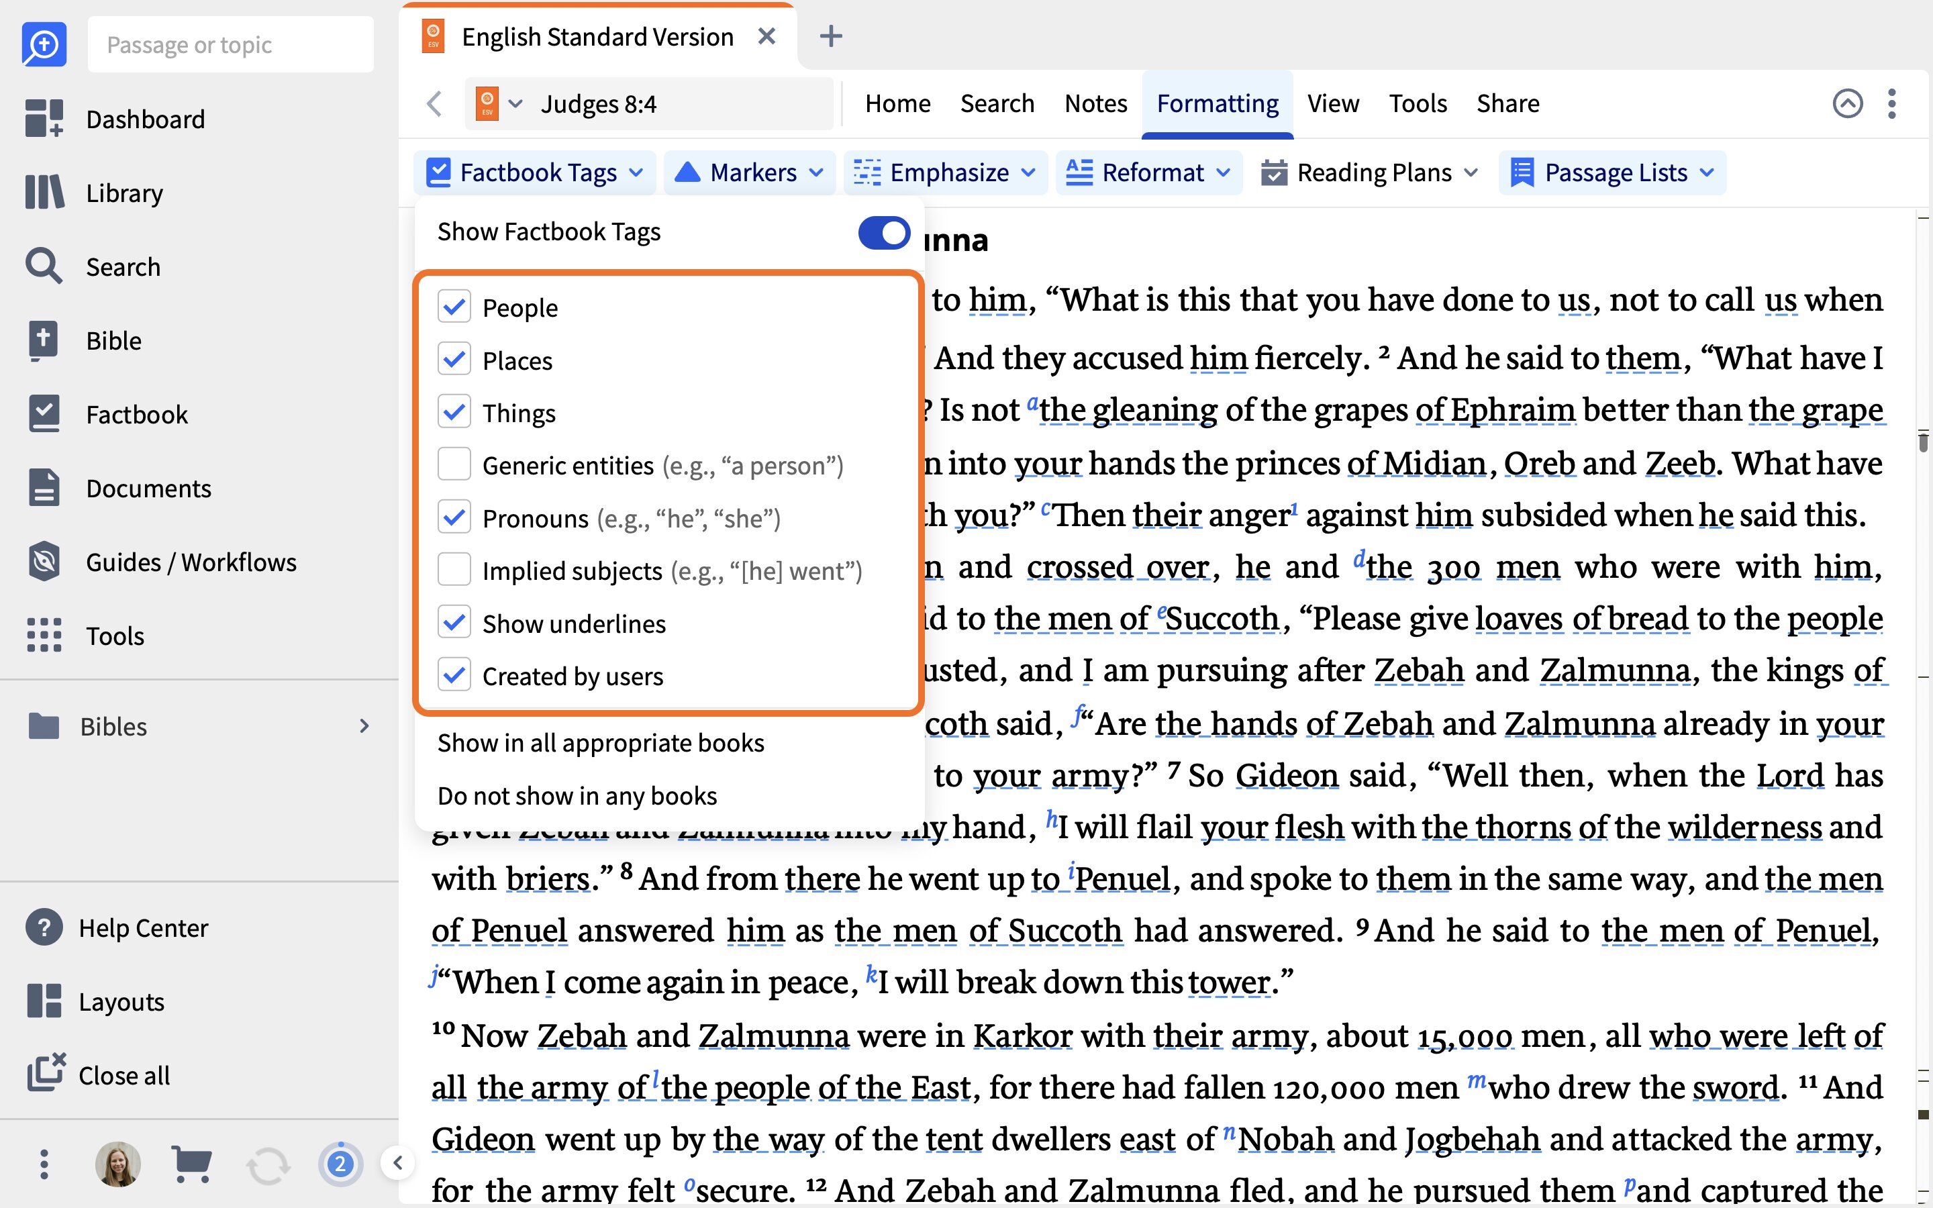Click the collapse toolbar up-arrow circle icon

1846,103
